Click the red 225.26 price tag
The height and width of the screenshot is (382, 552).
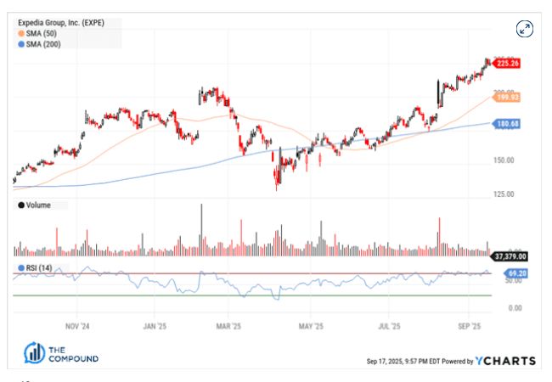click(506, 64)
